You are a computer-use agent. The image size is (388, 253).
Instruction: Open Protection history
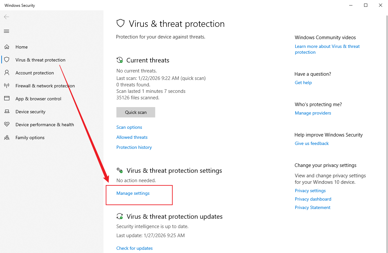(x=134, y=147)
